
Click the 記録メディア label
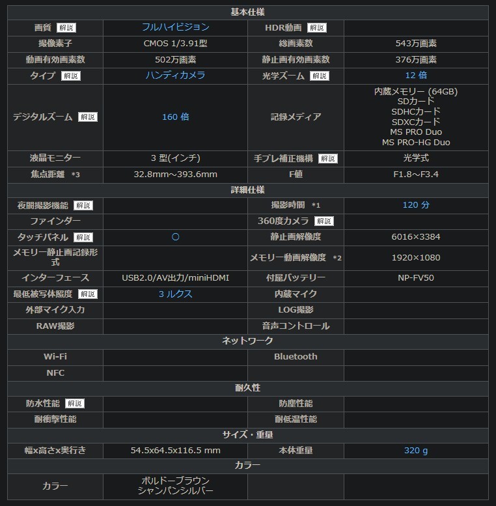point(296,117)
